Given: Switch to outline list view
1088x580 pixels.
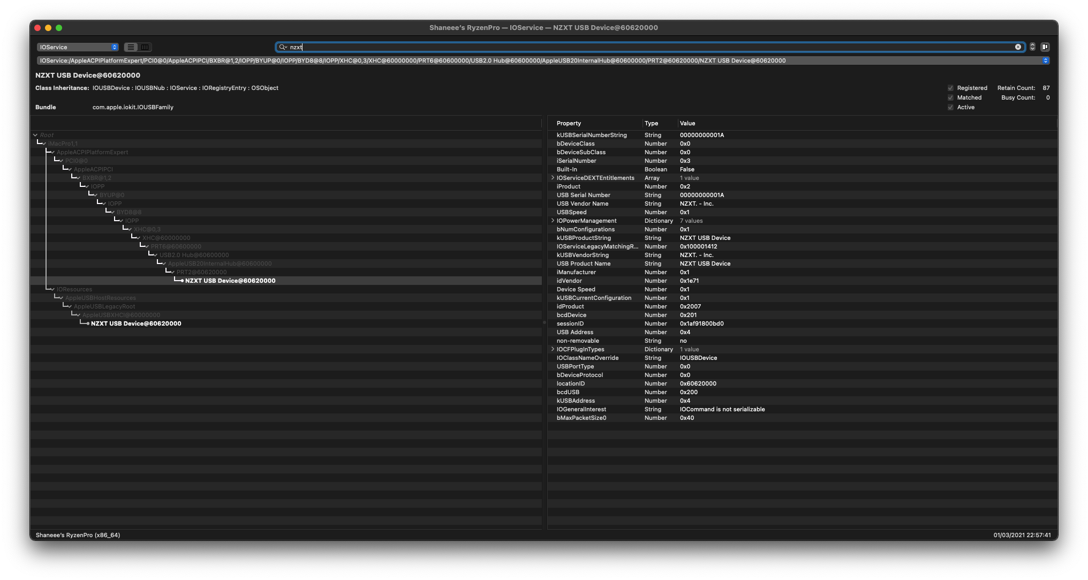Looking at the screenshot, I should 131,47.
